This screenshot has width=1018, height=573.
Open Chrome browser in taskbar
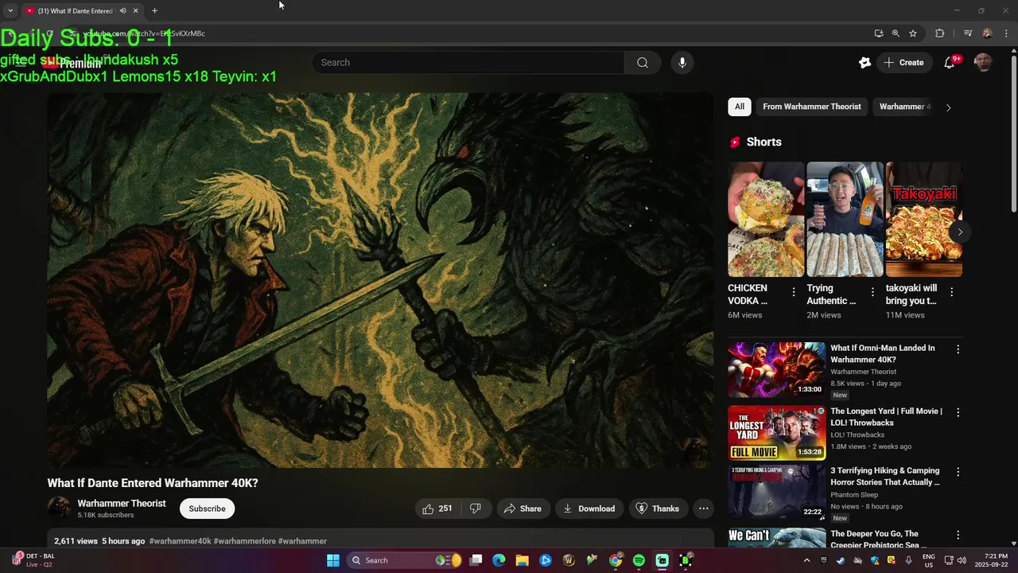(616, 560)
